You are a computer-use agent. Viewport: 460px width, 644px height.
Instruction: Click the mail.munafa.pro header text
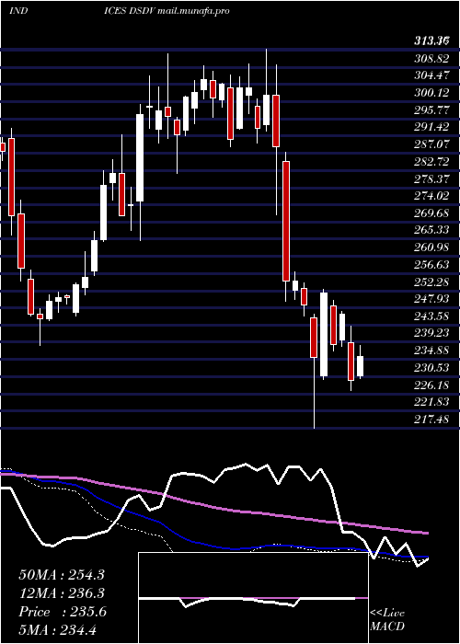click(x=193, y=11)
